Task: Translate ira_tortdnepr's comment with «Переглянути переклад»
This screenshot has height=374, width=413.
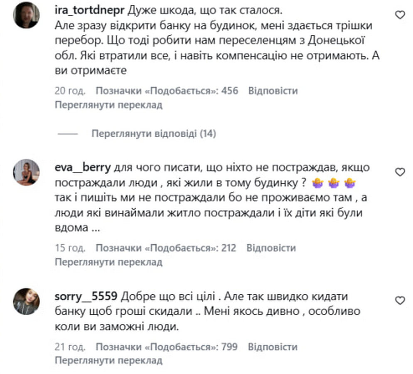Action: [109, 105]
